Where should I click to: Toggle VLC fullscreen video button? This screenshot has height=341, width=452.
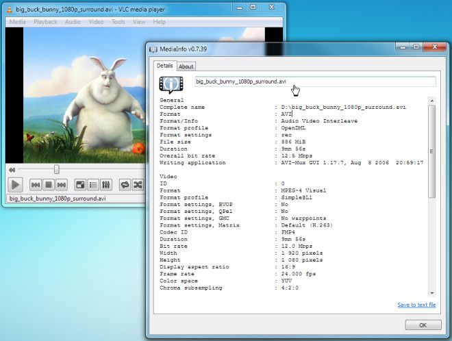click(80, 185)
